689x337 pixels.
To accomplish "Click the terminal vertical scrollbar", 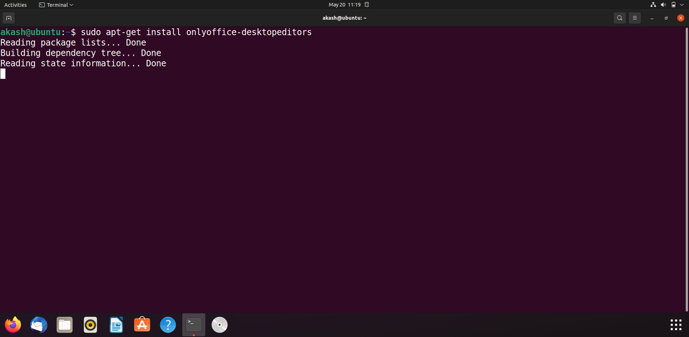I will click(686, 169).
